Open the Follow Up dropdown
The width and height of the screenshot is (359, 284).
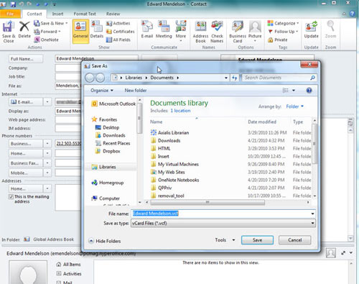(x=297, y=32)
